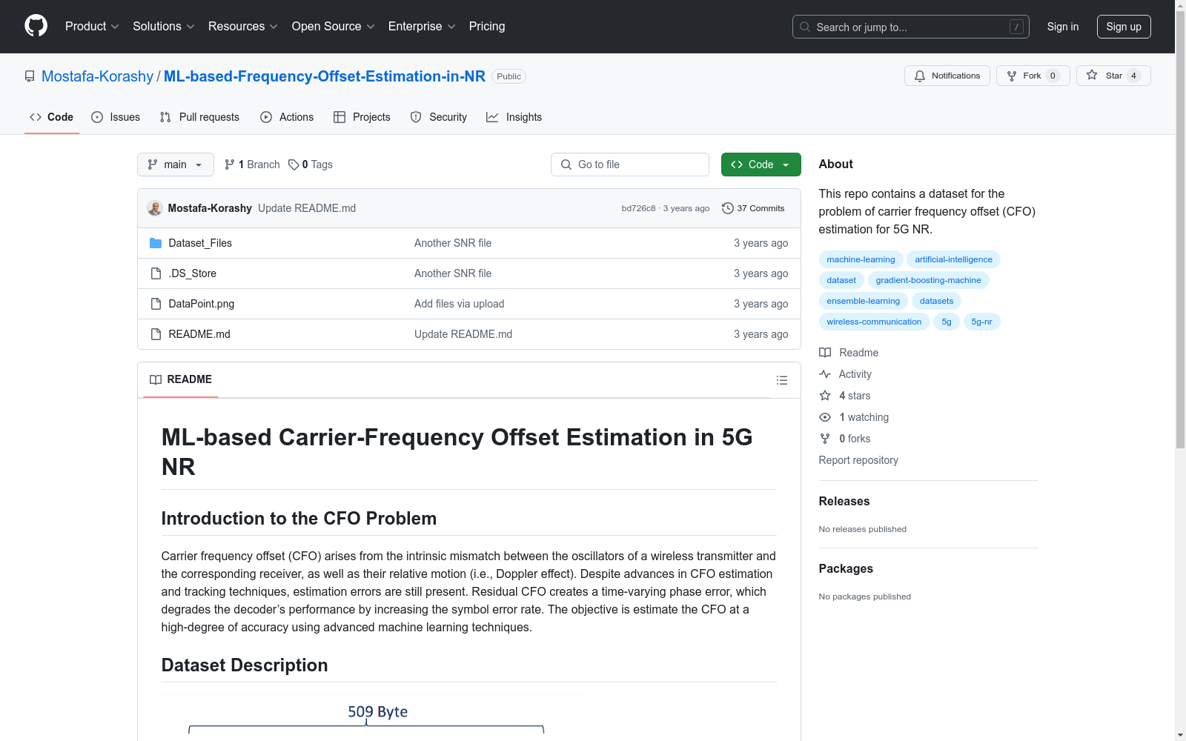Expand the Solutions menu
This screenshot has height=741, width=1186.
[x=164, y=27]
